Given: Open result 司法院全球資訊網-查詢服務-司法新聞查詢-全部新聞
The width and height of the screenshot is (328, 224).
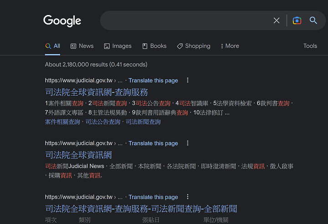Looking at the screenshot, I should (x=141, y=209).
